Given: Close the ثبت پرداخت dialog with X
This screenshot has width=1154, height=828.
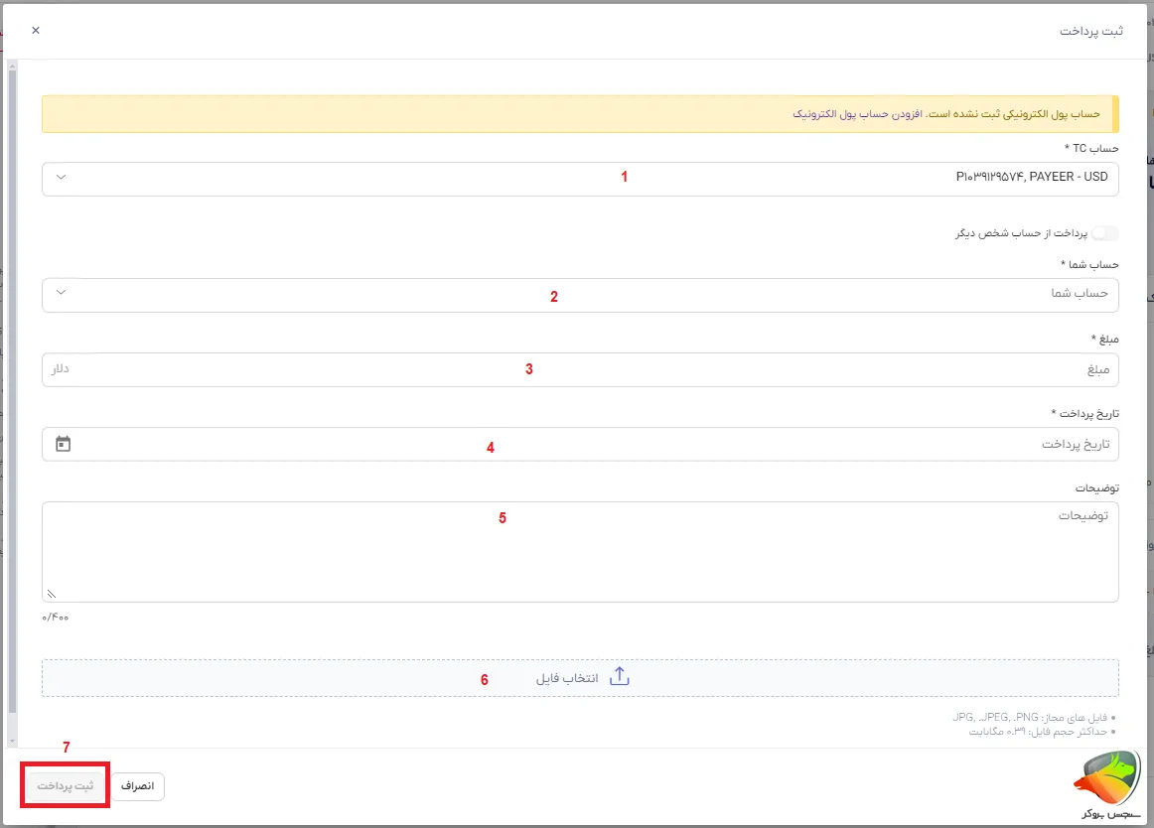Looking at the screenshot, I should coord(36,31).
